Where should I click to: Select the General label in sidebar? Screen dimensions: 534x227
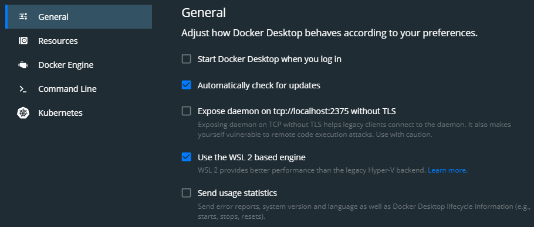[x=53, y=16]
